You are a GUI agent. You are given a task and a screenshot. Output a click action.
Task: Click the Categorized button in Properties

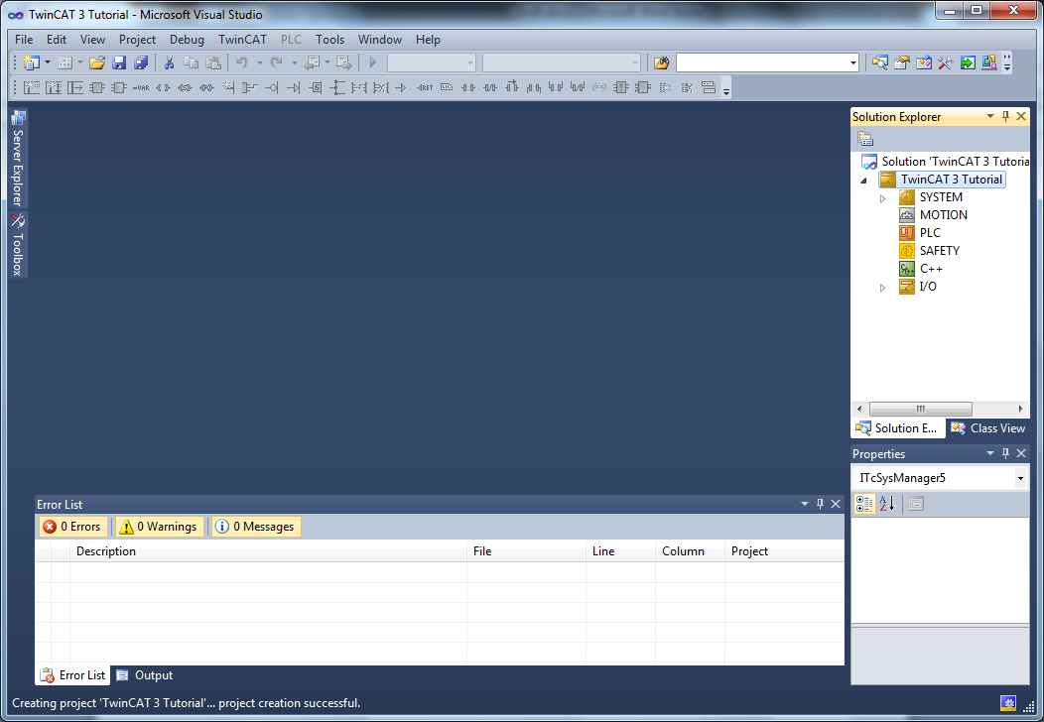[864, 505]
